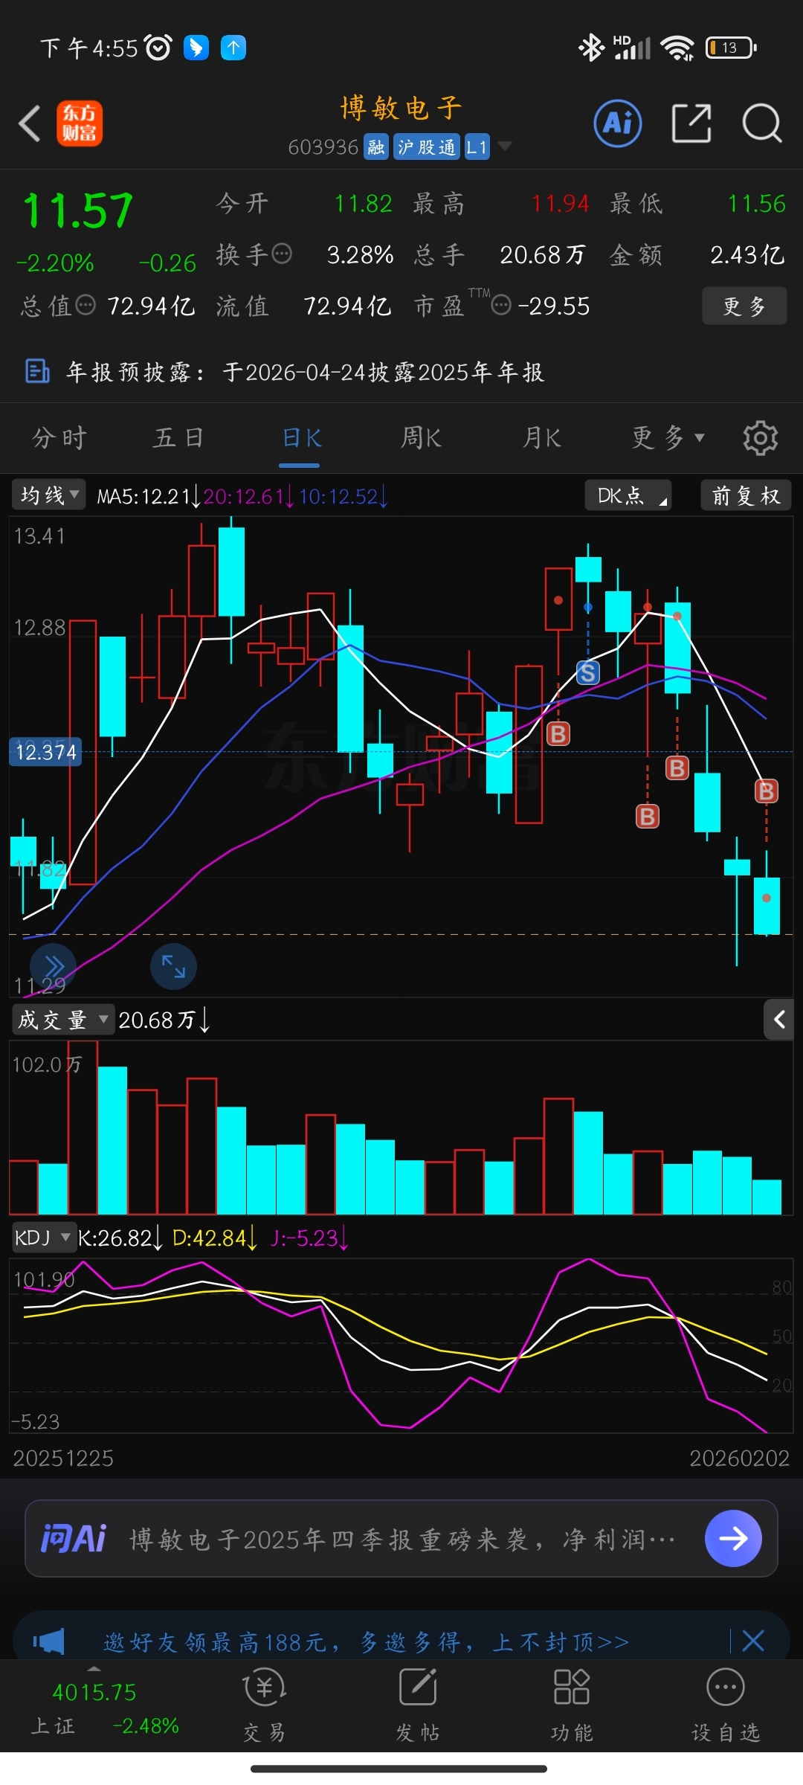Image resolution: width=803 pixels, height=1785 pixels.
Task: Tap the rightmost red B marker
Action: pyautogui.click(x=767, y=791)
